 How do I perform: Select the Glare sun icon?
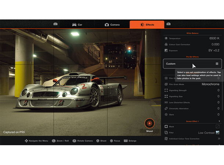(x=166, y=115)
